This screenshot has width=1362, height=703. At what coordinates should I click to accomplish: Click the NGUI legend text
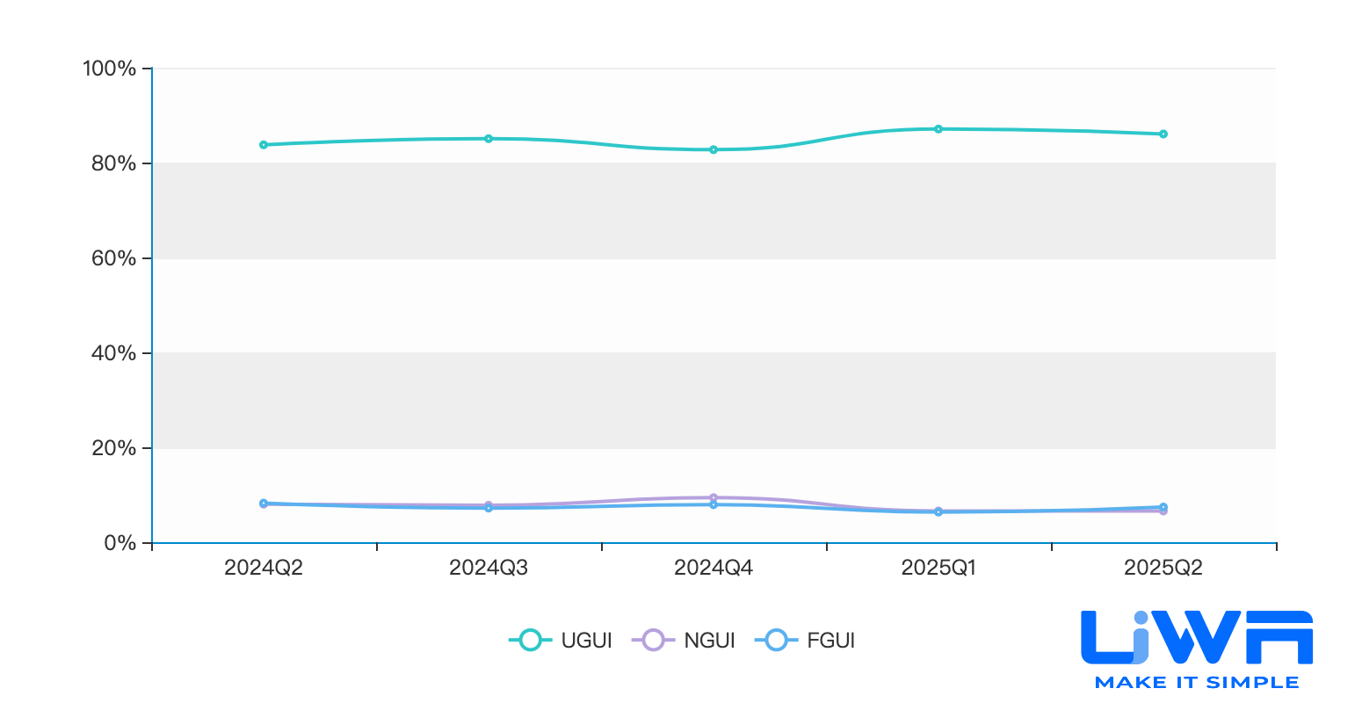click(x=709, y=641)
